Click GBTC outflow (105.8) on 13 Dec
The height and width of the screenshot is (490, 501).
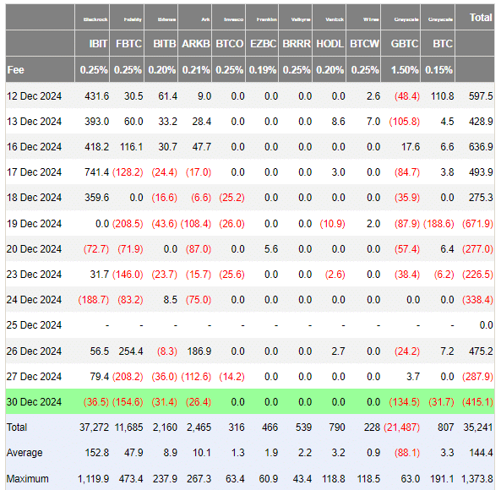(x=404, y=122)
